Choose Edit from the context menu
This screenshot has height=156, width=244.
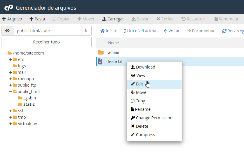coord(140,84)
